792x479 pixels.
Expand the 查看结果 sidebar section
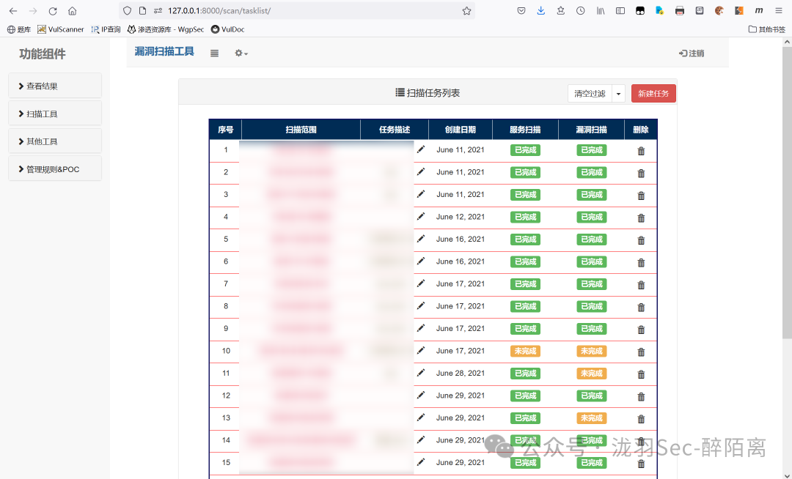[55, 86]
